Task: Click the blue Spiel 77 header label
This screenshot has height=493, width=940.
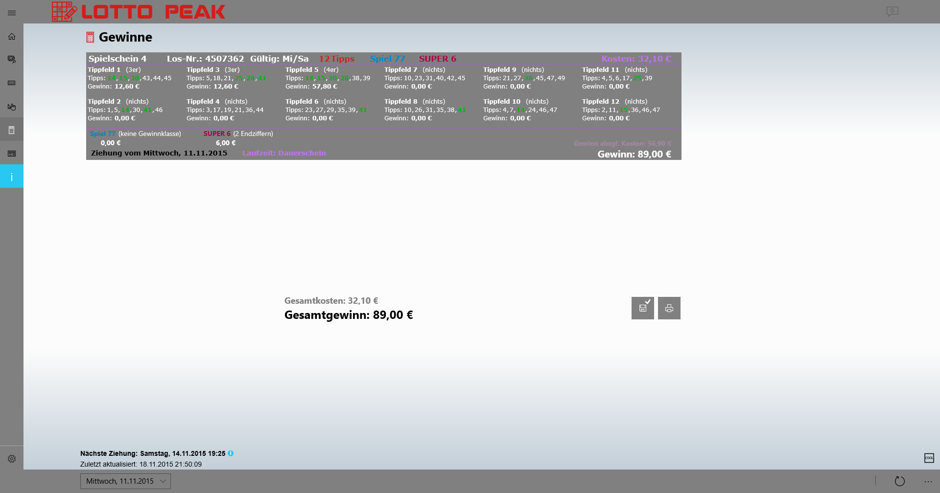Action: pyautogui.click(x=388, y=59)
